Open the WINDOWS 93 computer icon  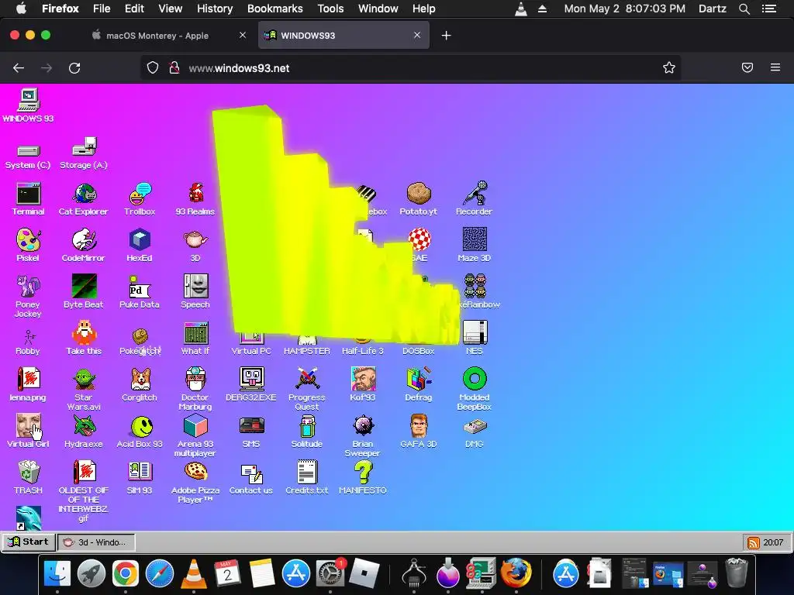click(29, 100)
